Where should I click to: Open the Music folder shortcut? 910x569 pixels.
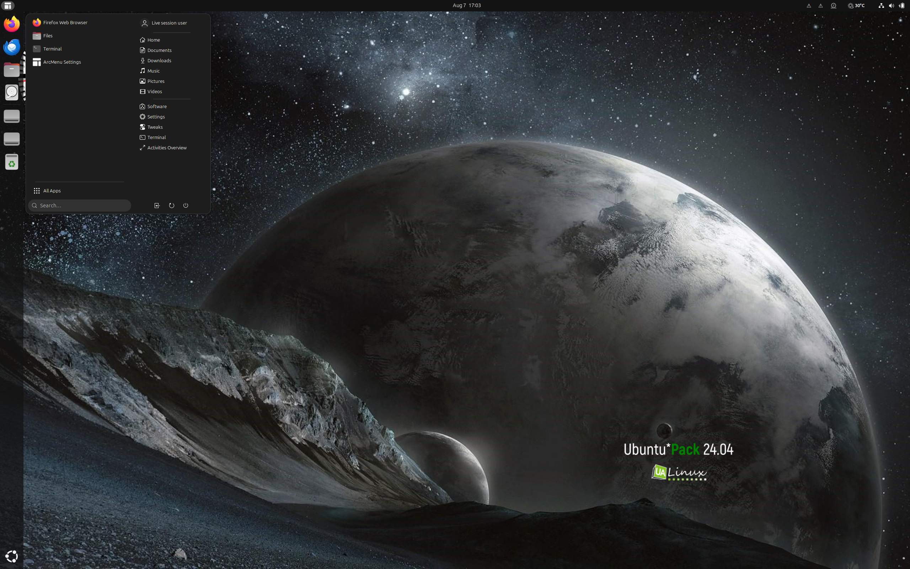click(x=171, y=71)
